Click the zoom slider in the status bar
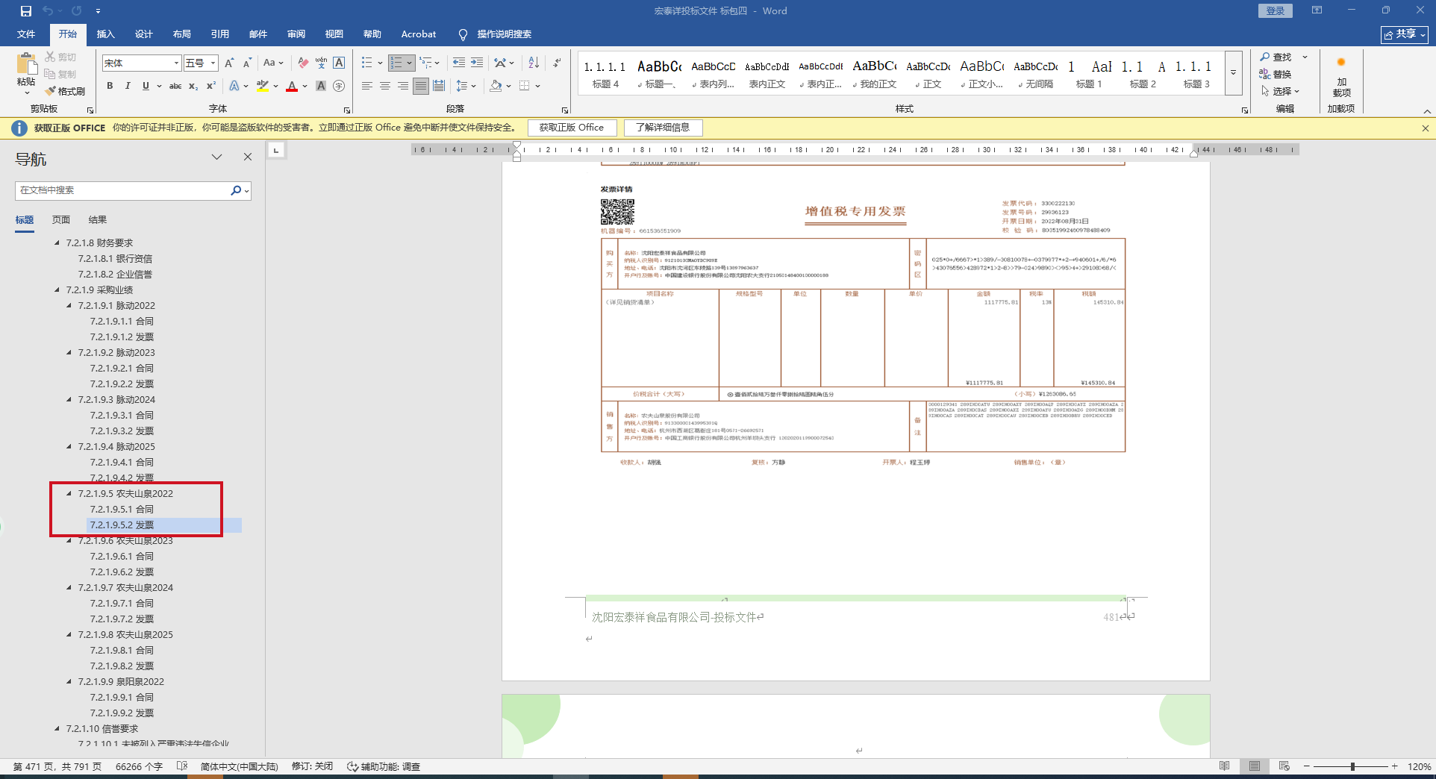The width and height of the screenshot is (1436, 779). click(1352, 766)
